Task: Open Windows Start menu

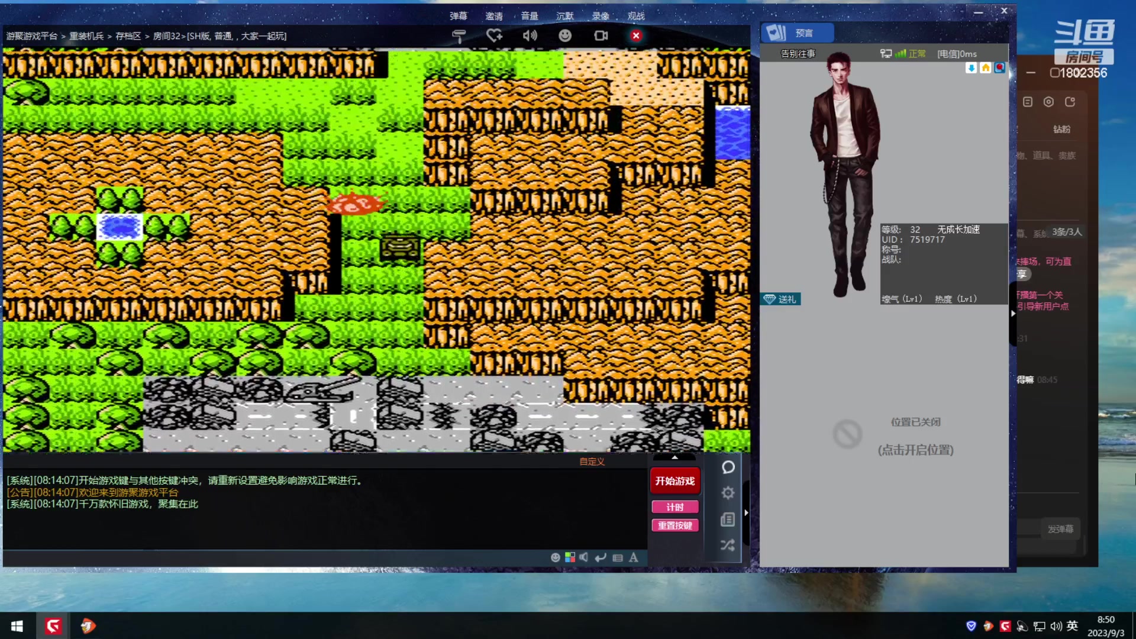Action: pos(17,626)
